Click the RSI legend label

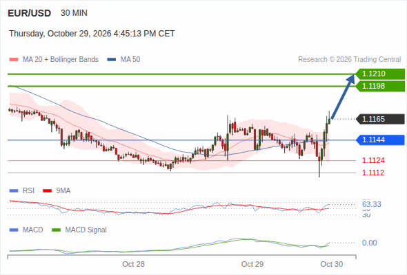tap(28, 191)
